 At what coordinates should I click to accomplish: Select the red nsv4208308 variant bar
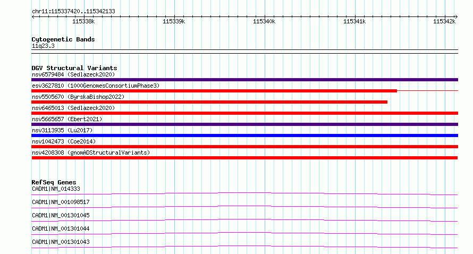pyautogui.click(x=244, y=158)
